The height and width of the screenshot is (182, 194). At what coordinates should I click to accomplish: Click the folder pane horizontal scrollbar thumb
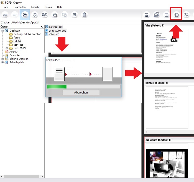tap(22, 176)
